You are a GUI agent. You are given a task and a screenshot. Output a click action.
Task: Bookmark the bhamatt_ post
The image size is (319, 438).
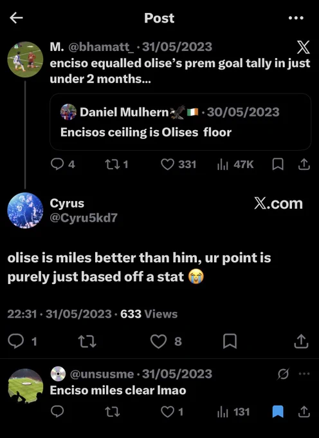278,164
